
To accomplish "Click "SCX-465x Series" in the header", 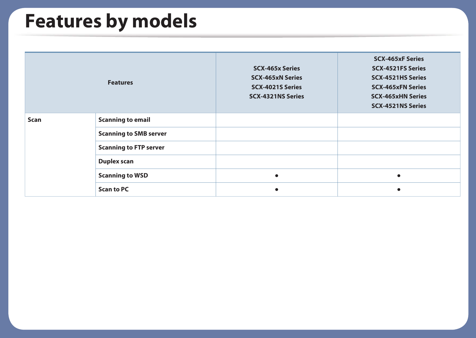I will (x=277, y=68).
